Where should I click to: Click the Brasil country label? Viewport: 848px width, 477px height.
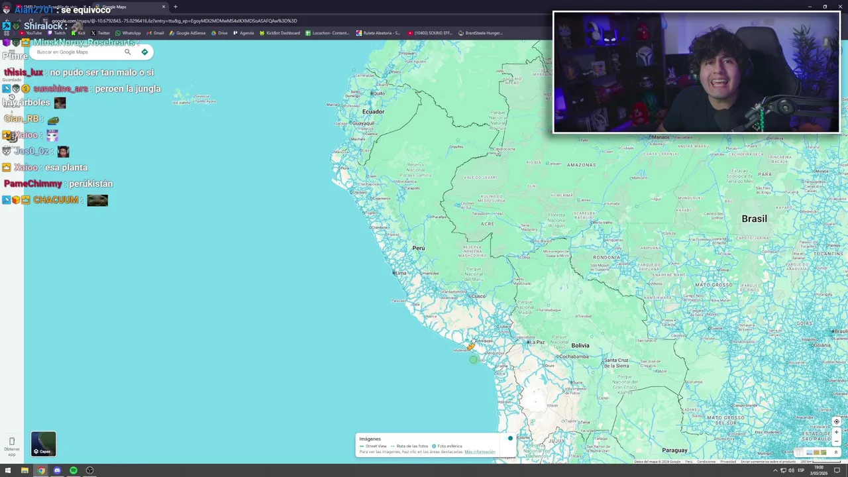coord(754,219)
